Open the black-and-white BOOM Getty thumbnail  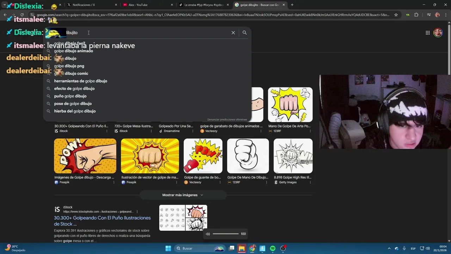click(293, 156)
